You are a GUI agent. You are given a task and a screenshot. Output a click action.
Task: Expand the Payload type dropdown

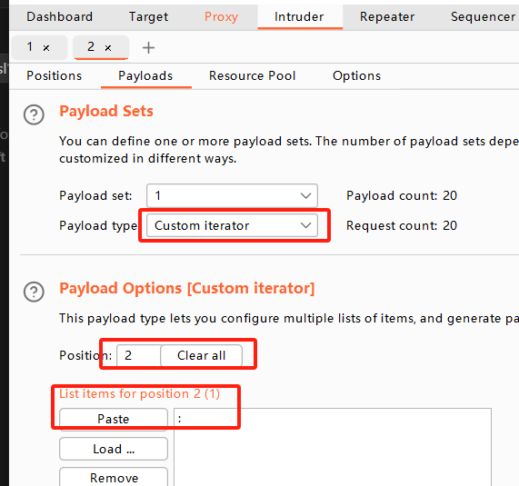(232, 225)
